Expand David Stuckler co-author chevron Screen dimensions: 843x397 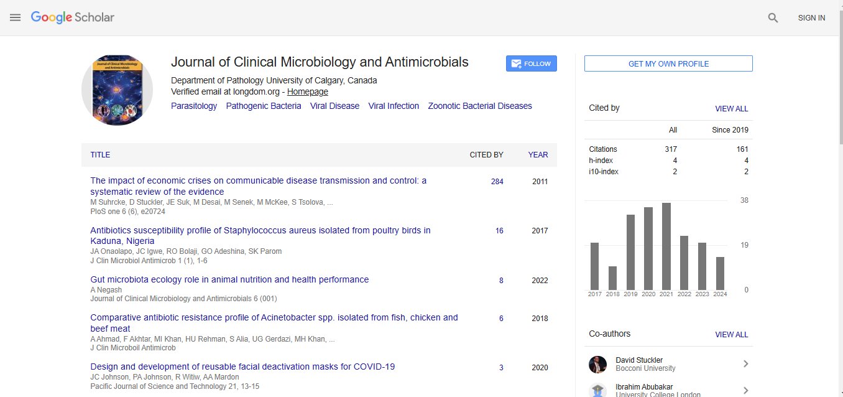click(x=745, y=364)
